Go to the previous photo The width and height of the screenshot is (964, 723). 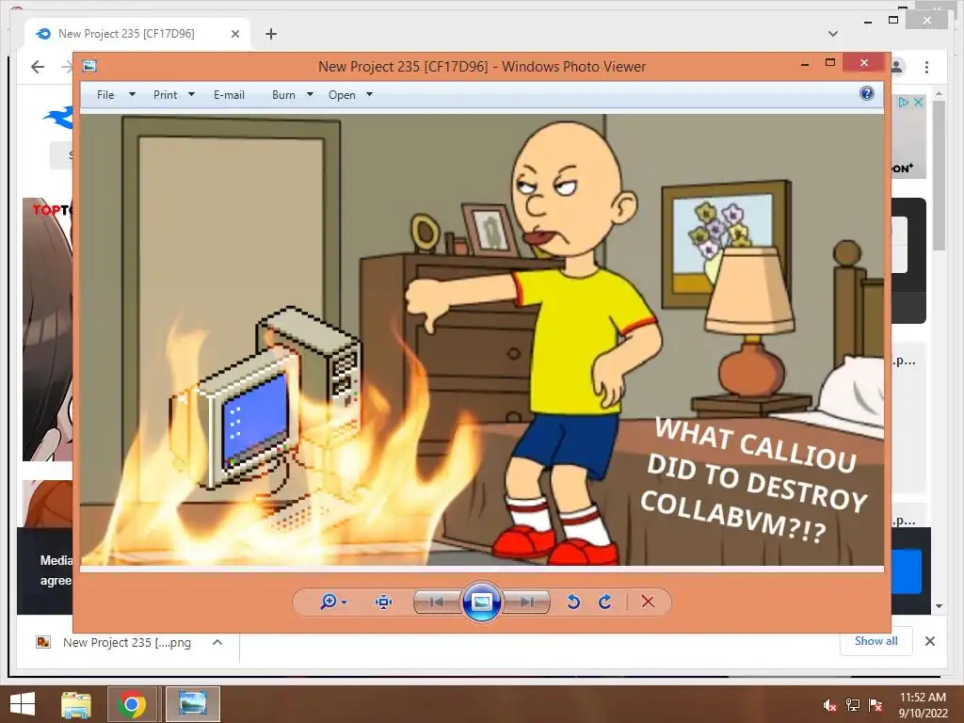tap(437, 602)
